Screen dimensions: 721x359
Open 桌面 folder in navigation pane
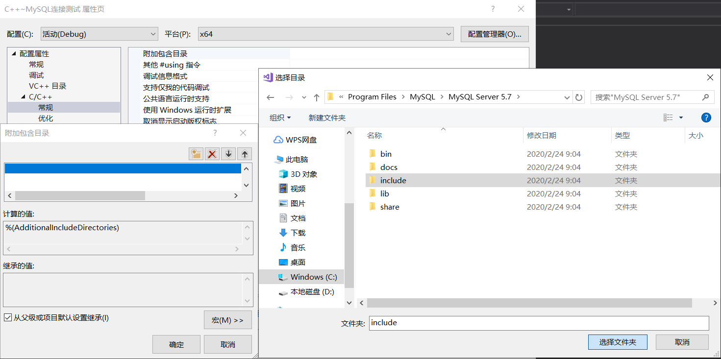[x=292, y=262]
